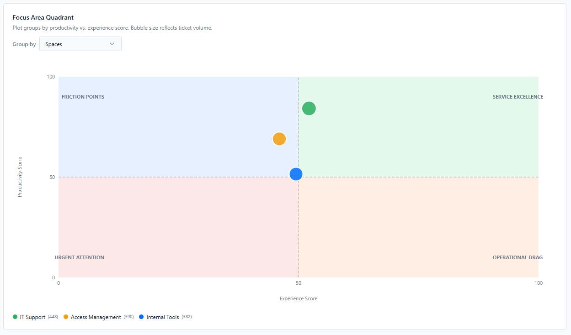Image resolution: width=571 pixels, height=335 pixels.
Task: Click the dropdown chevron arrow next to Spaces
Action: [x=112, y=44]
